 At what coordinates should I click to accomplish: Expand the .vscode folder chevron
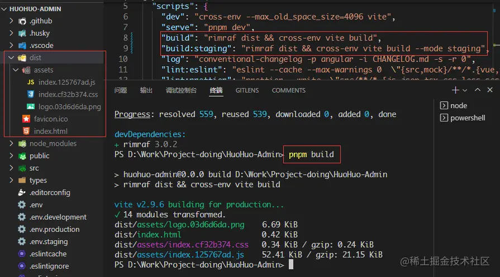(x=11, y=45)
